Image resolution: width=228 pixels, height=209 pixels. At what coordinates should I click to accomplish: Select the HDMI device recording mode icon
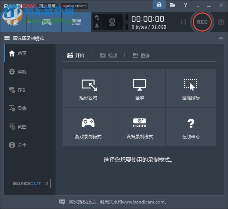[76, 22]
